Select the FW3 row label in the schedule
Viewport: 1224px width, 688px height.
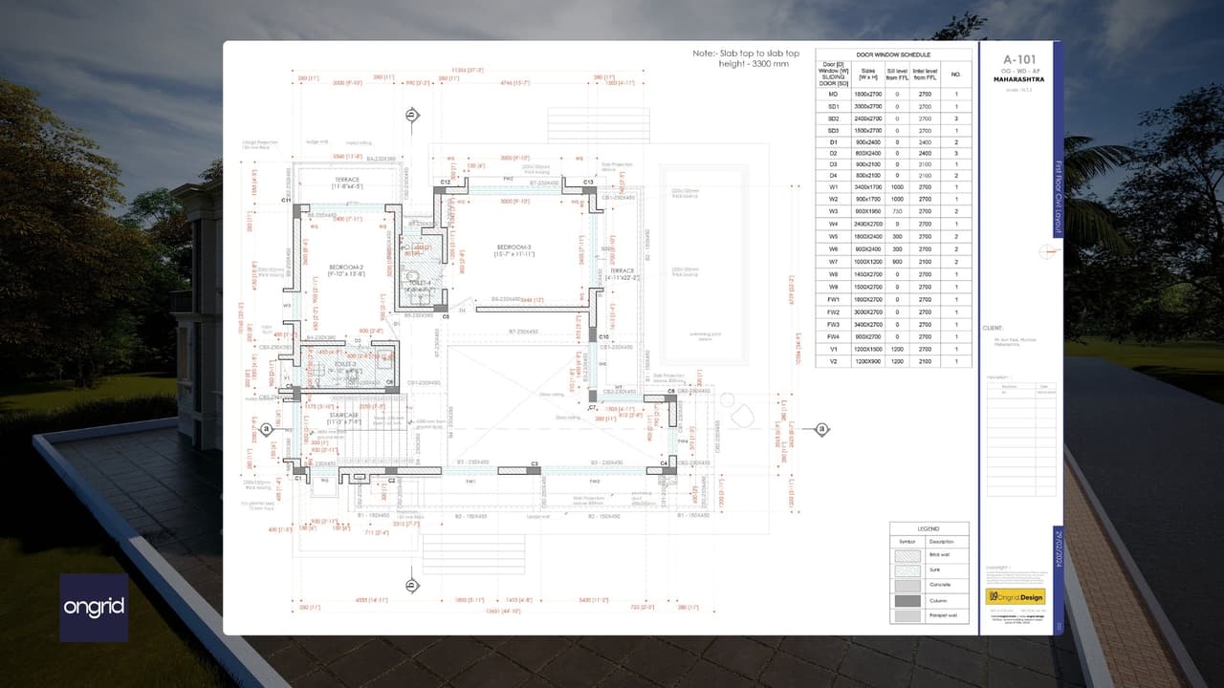(x=833, y=325)
